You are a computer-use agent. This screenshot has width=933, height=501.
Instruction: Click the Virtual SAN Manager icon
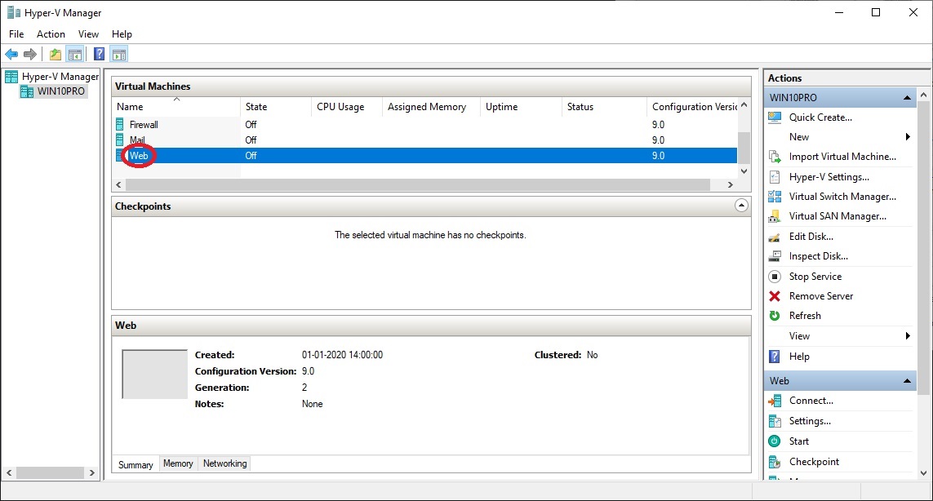tap(775, 216)
